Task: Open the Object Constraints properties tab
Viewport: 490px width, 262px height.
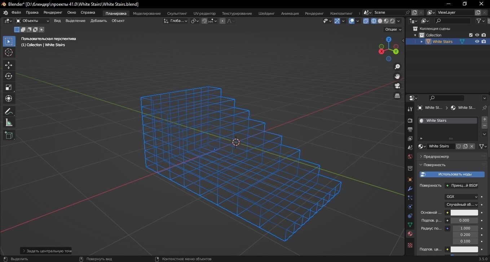Action: click(x=410, y=216)
